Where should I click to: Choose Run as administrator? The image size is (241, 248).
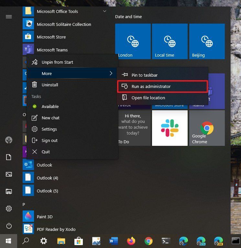pyautogui.click(x=162, y=86)
